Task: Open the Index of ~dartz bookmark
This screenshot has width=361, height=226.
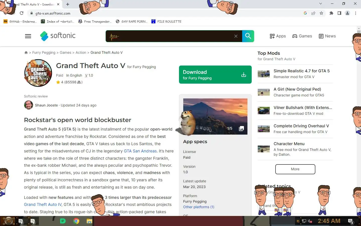Action: tap(57, 21)
